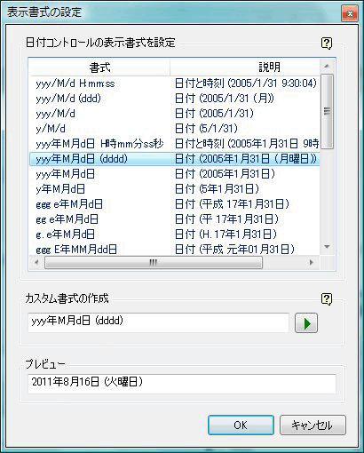
Task: Click the horizontal scroll right arrow
Action: [311, 262]
